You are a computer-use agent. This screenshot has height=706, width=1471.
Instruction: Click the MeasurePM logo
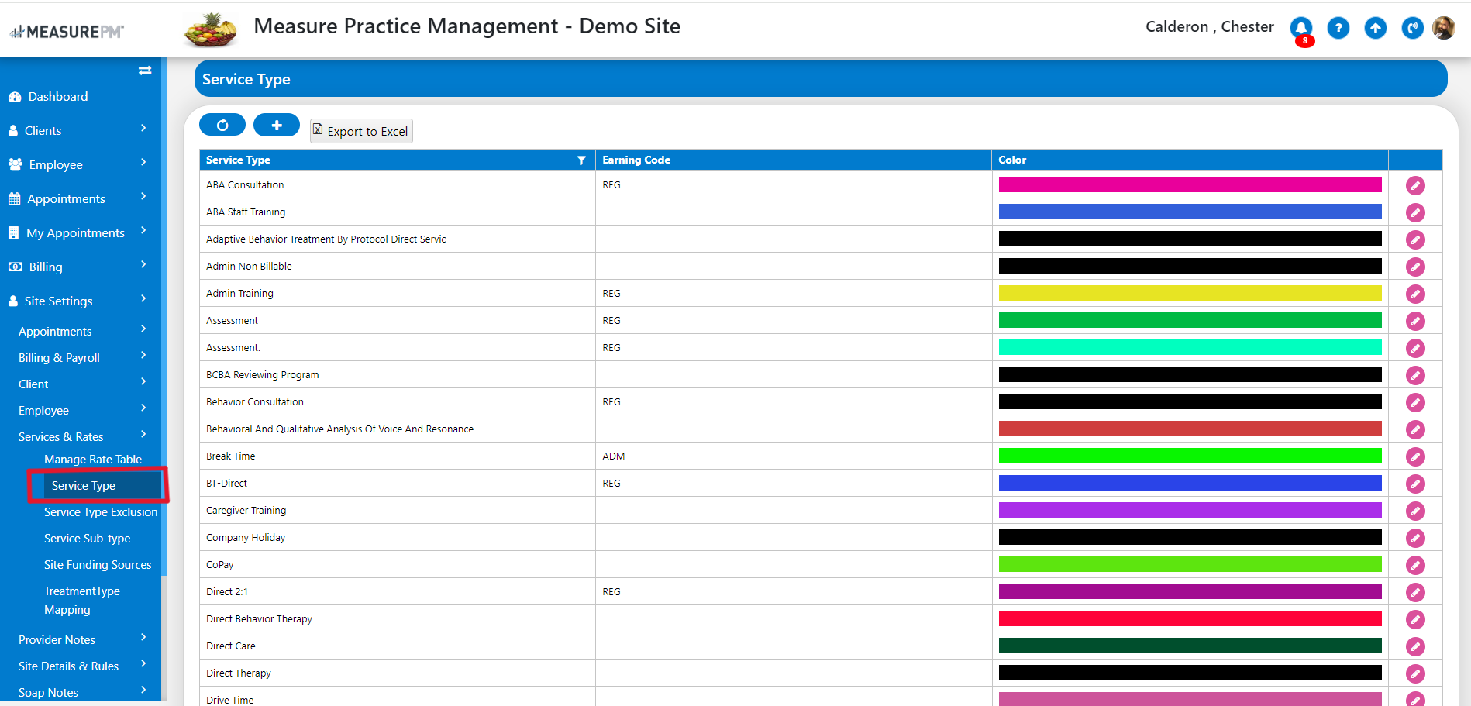coord(67,32)
